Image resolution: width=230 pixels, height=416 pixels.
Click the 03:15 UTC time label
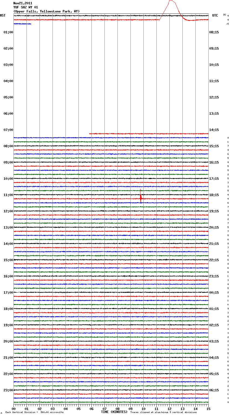pyautogui.click(x=214, y=341)
